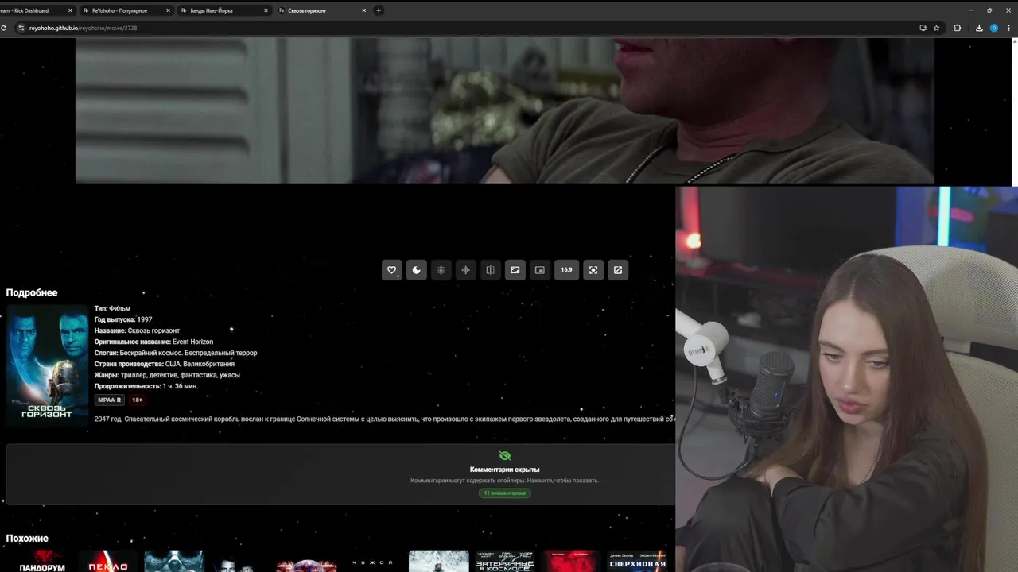
Task: Click the movie synopsis starting '2047 год'
Action: point(384,419)
